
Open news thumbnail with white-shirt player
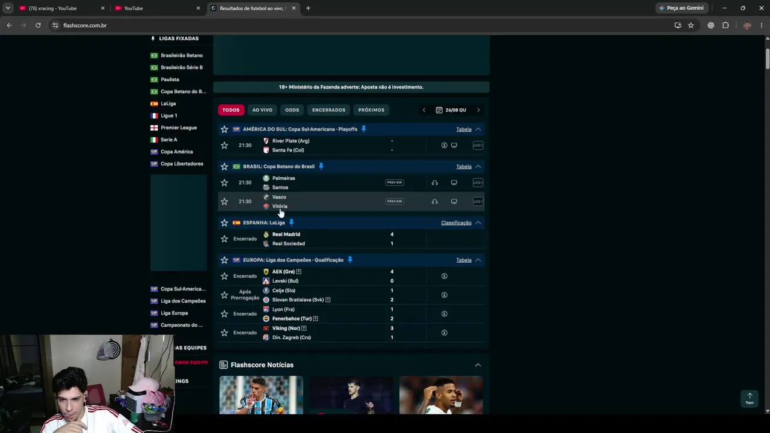click(x=441, y=395)
